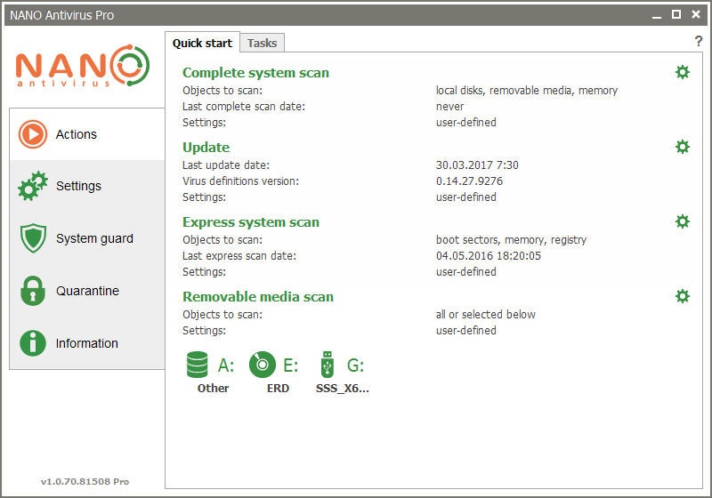Screen dimensions: 712x498
Task: Click virus definitions version 0.14.27.9276
Action: coord(469,181)
